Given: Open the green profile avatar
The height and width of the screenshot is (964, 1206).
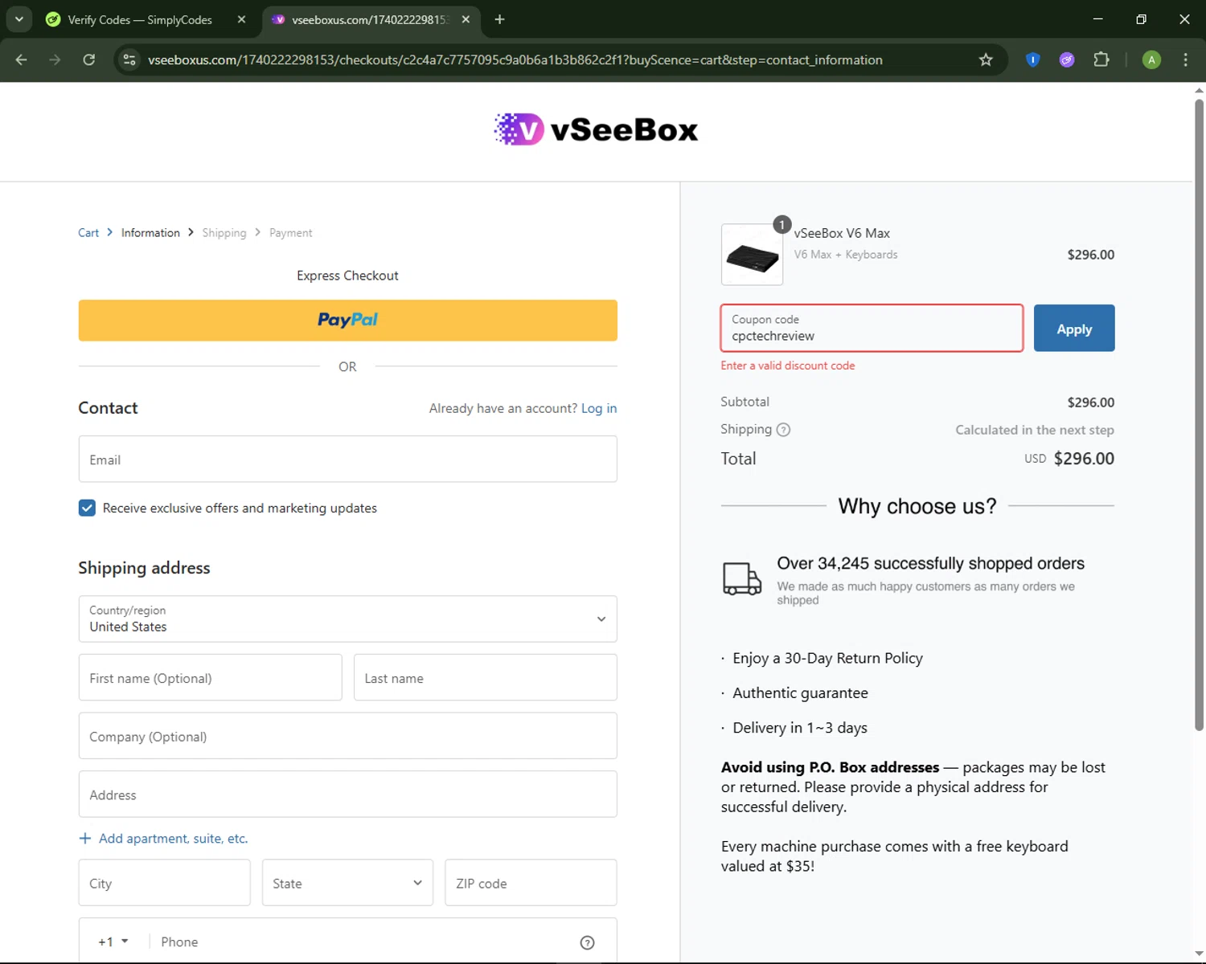Looking at the screenshot, I should click(x=1151, y=59).
